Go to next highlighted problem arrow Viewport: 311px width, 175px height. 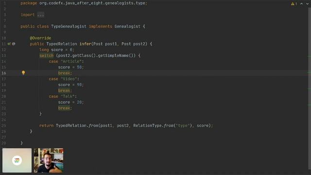point(308,4)
